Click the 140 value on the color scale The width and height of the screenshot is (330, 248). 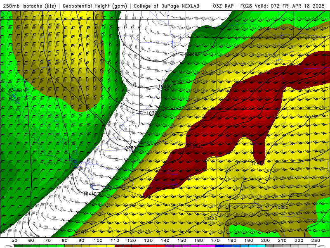pyautogui.click(x=165, y=241)
